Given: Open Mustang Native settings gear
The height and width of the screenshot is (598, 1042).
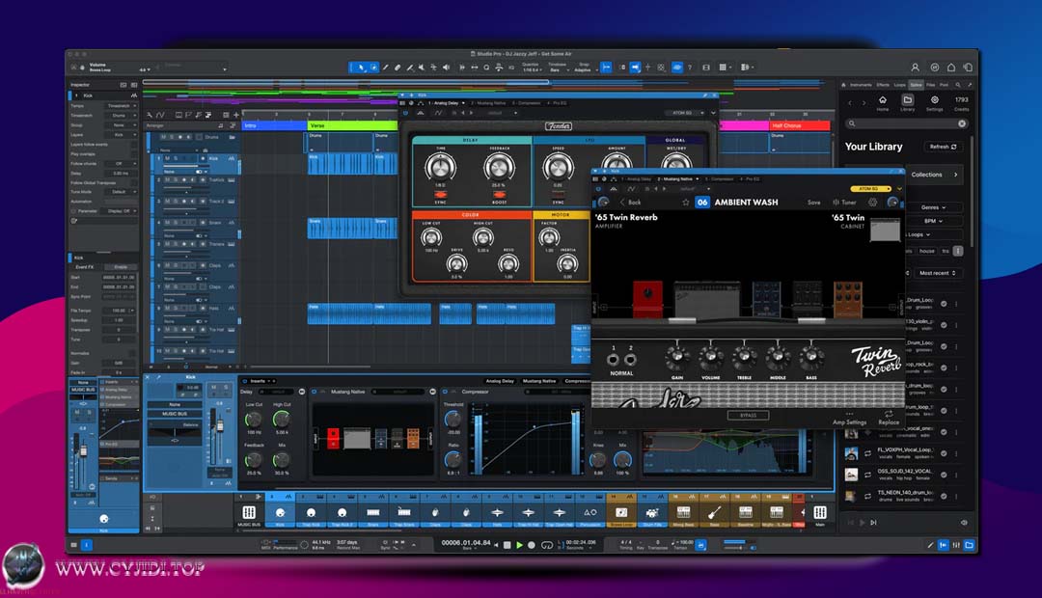Looking at the screenshot, I should pos(873,203).
